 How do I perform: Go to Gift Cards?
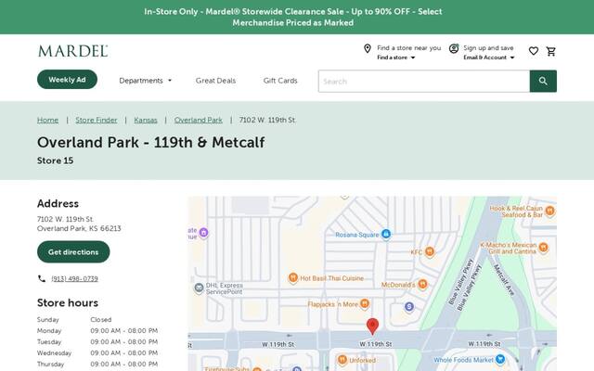280,81
